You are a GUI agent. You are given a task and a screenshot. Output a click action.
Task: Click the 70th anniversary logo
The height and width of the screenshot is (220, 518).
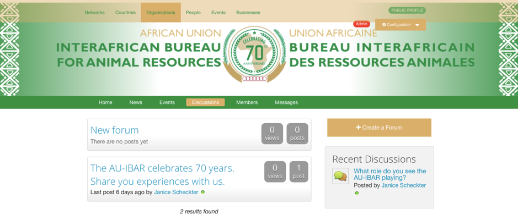pyautogui.click(x=254, y=54)
